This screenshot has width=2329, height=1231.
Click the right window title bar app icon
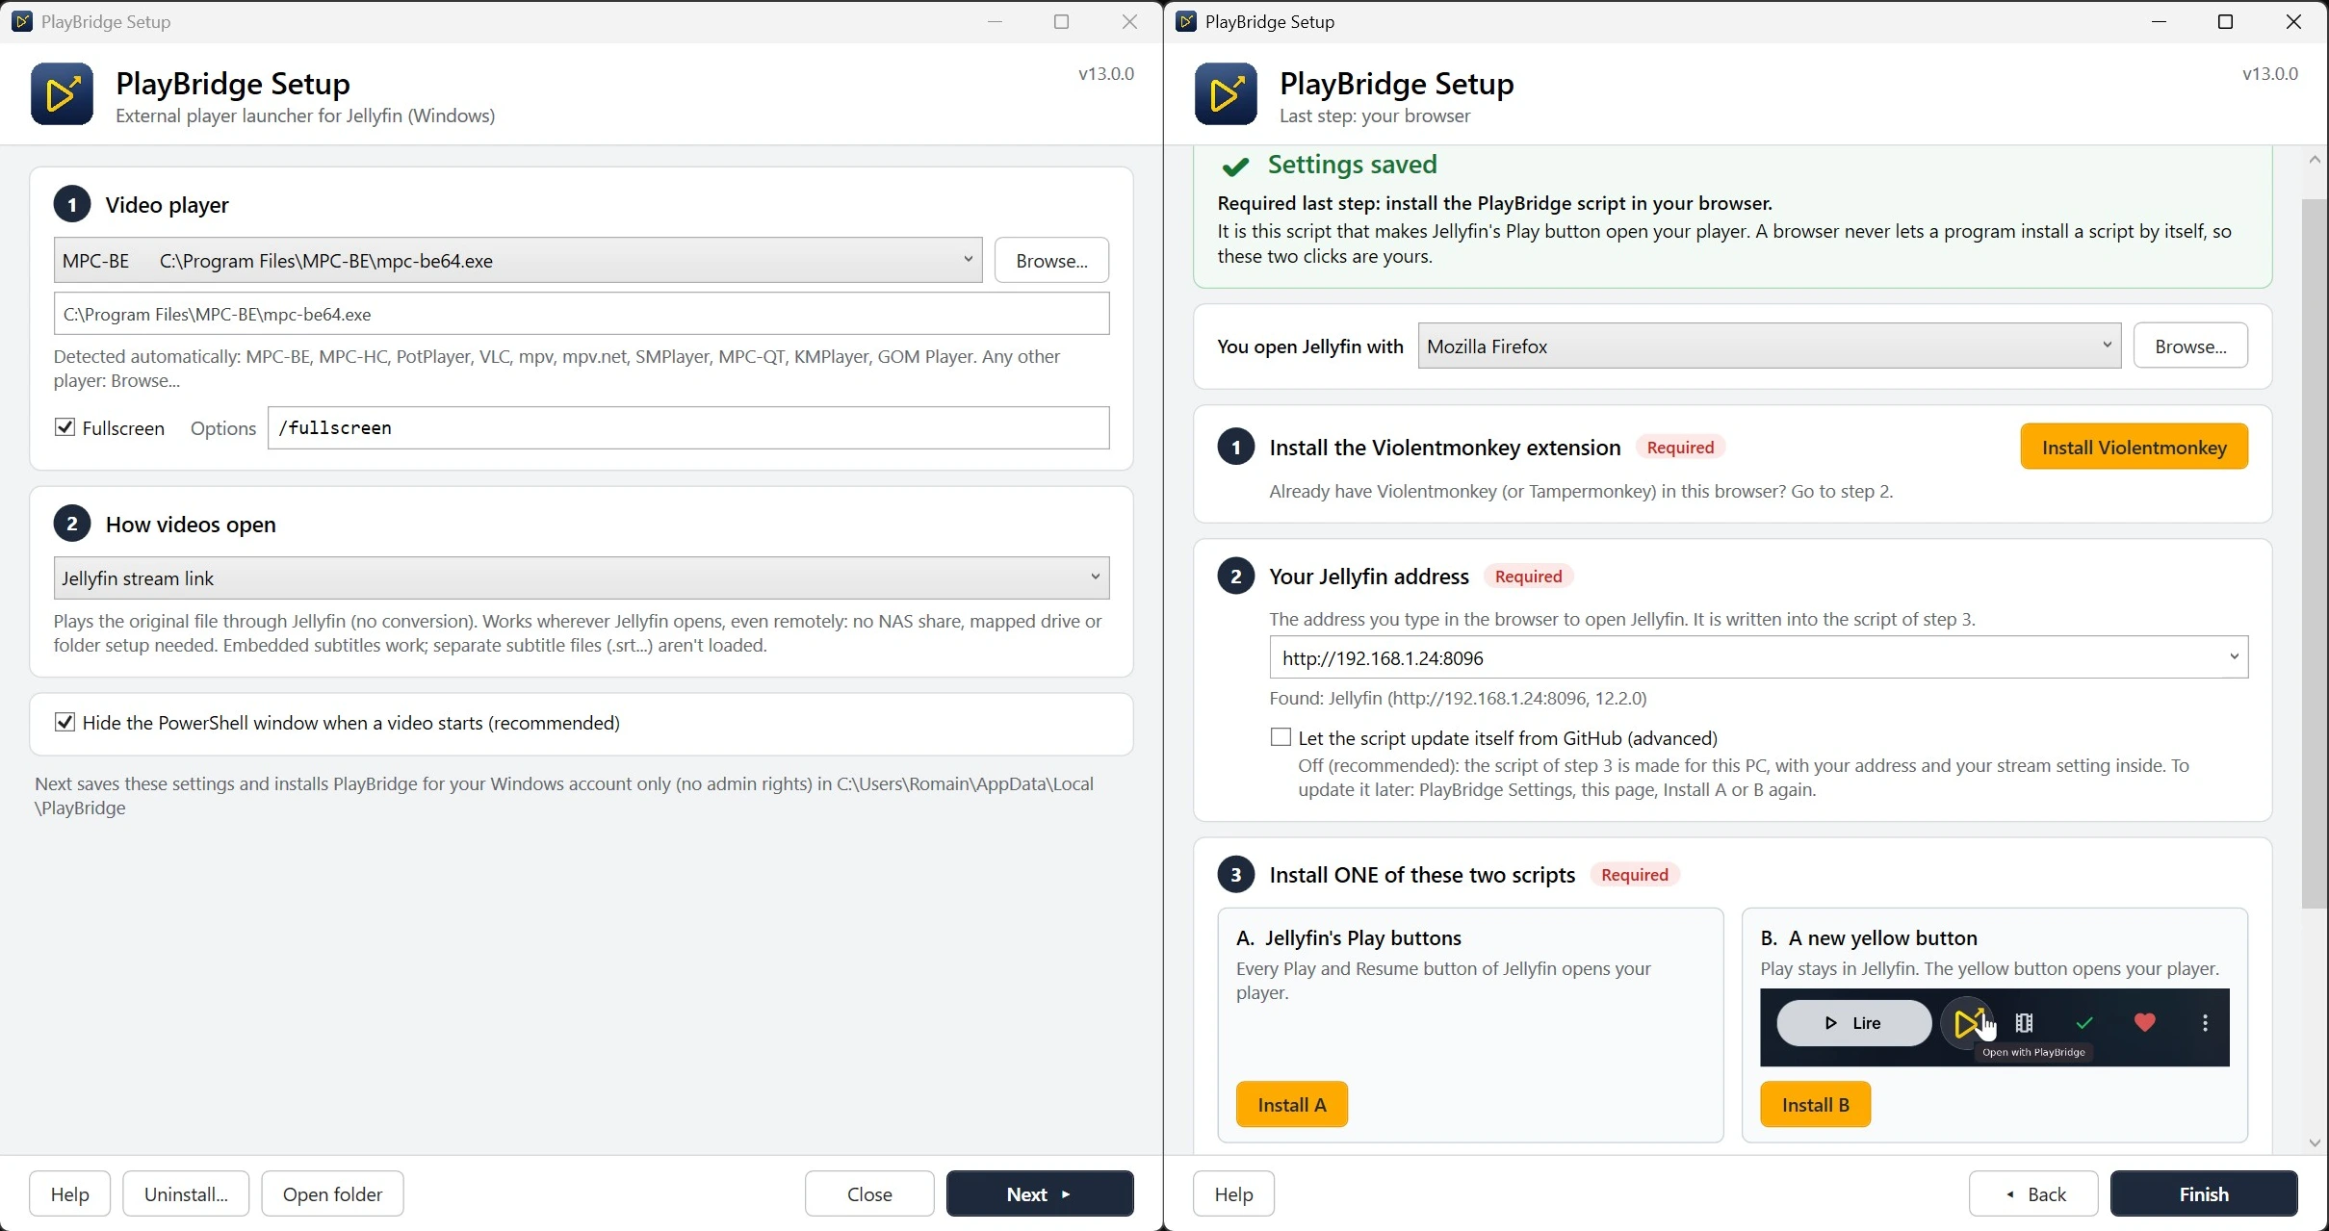[x=1186, y=21]
